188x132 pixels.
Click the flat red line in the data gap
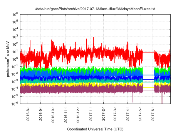pos(148,53)
